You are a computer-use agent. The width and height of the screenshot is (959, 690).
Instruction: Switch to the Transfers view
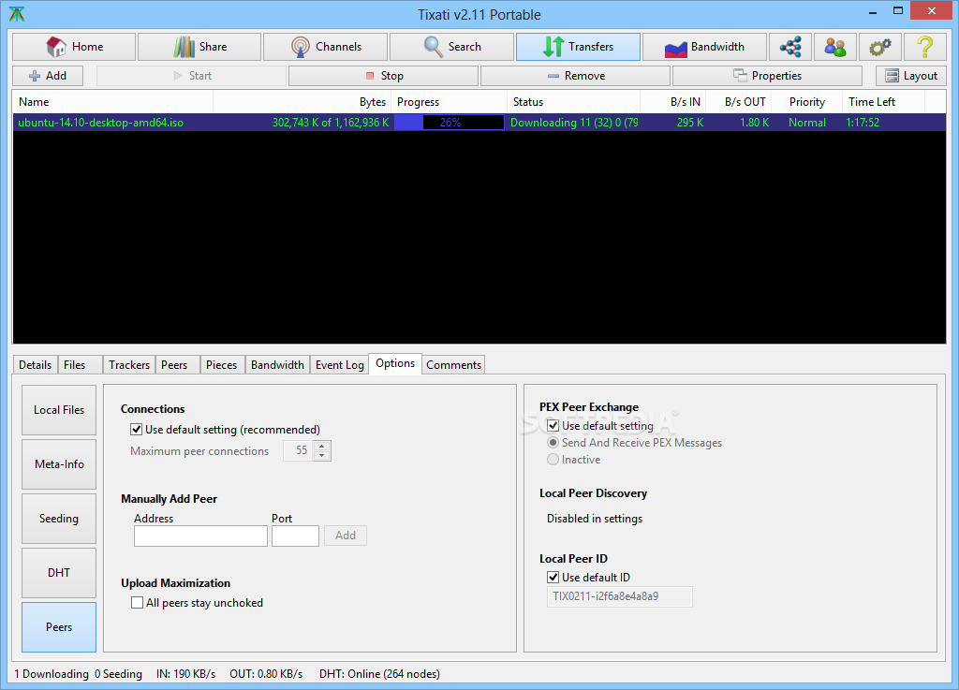coord(578,47)
